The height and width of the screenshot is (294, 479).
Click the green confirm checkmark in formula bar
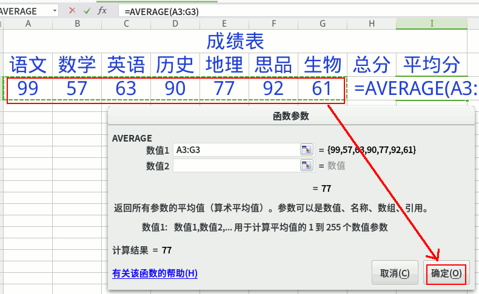[87, 11]
